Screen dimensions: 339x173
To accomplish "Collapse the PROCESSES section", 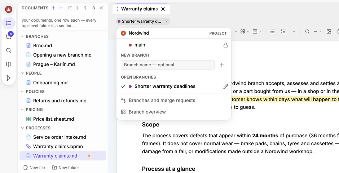I will [x=22, y=128].
